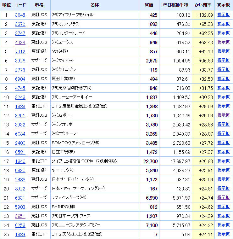Click the 終値 column header

(x=149, y=5)
